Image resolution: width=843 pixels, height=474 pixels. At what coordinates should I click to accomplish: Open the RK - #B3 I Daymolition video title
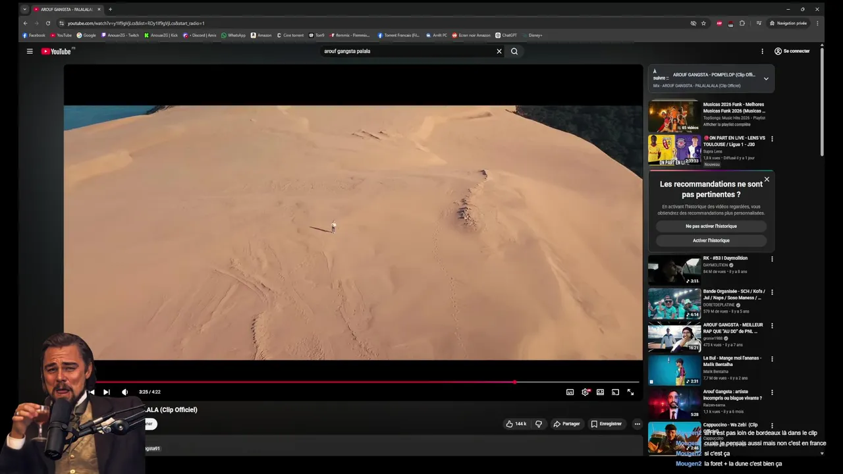click(725, 258)
